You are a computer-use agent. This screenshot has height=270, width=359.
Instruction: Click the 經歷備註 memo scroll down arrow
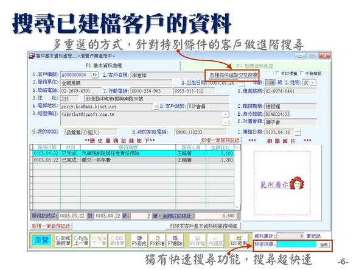coord(226,123)
